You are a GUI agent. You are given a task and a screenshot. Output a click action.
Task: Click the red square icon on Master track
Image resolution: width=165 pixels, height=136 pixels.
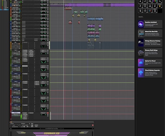tap(48, 113)
